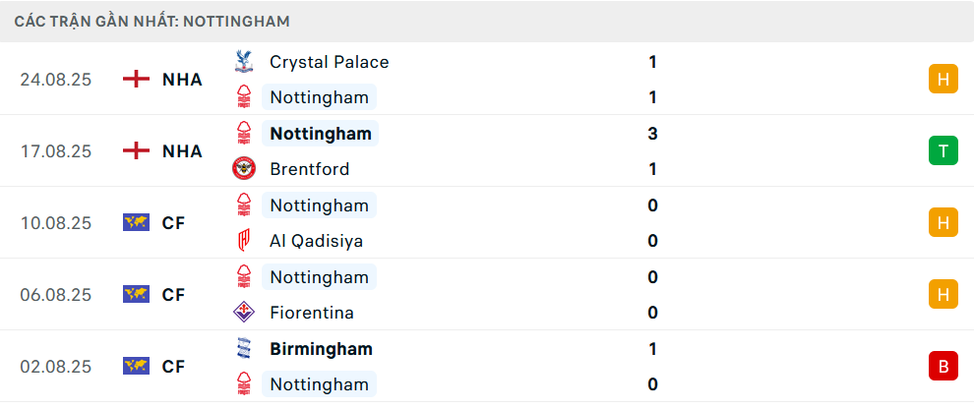This screenshot has height=409, width=974.
Task: Open the bold Birmingham team link
Action: coord(321,349)
